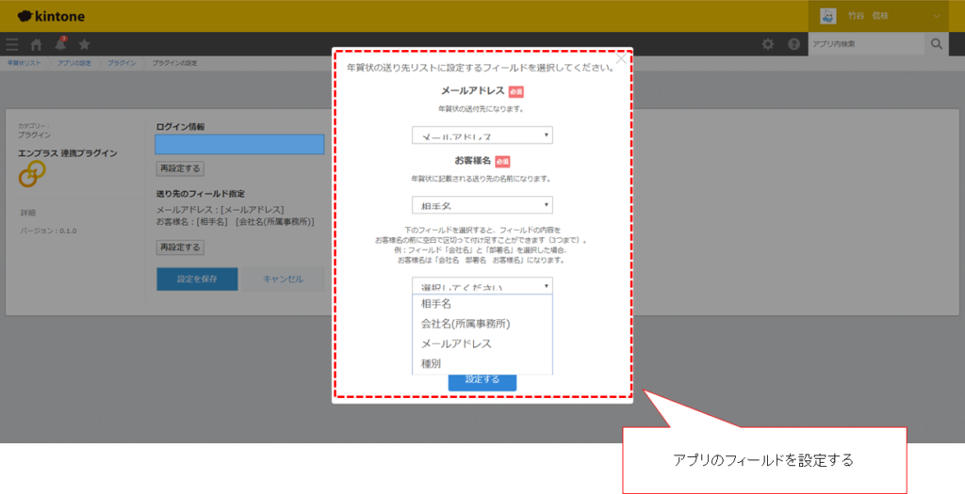Open the notifications bell icon

point(60,44)
